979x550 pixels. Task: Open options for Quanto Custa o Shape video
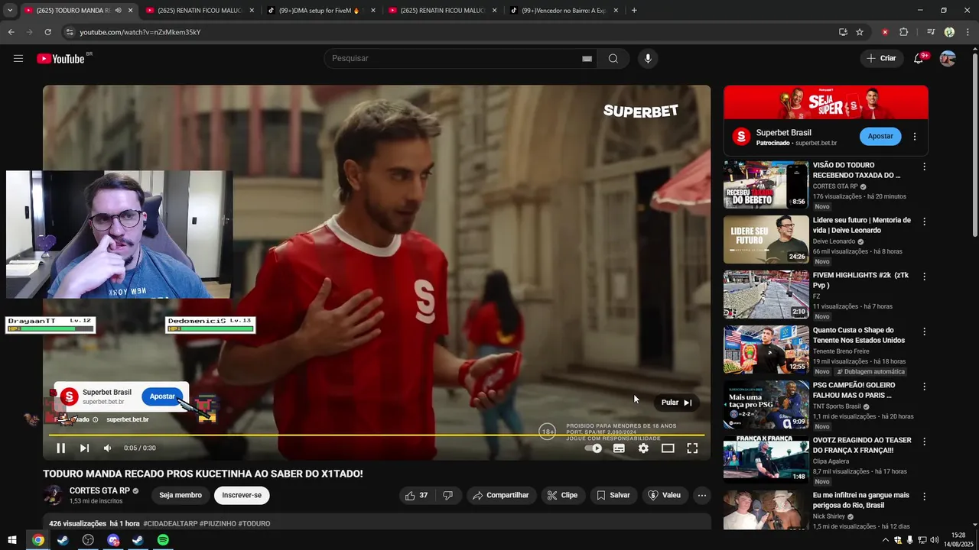coord(924,332)
